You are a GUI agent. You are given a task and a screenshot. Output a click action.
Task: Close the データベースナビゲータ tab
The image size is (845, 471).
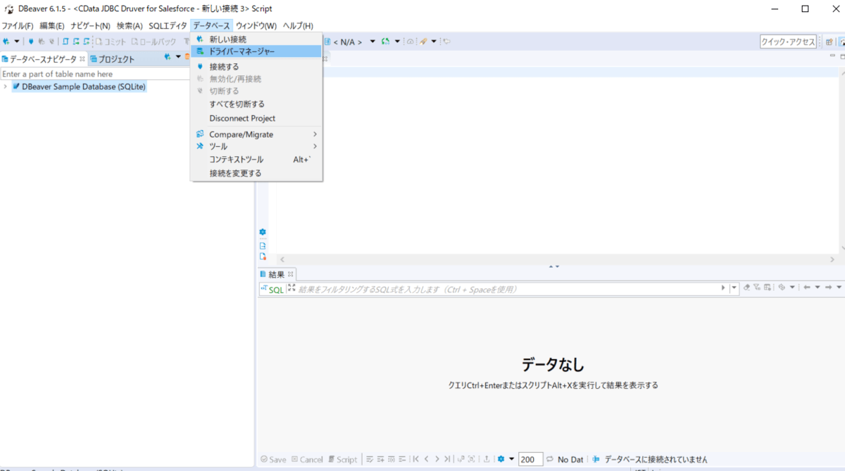[82, 59]
